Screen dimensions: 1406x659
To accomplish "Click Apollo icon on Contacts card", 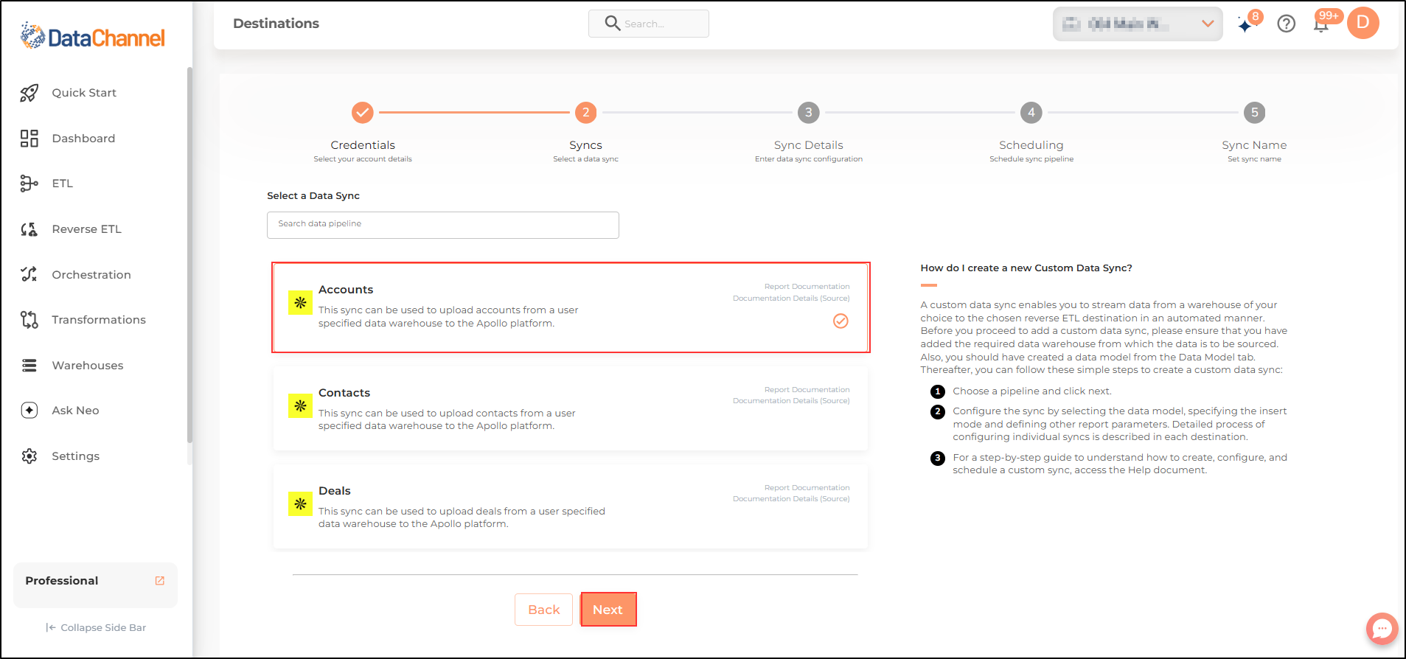I will click(300, 405).
